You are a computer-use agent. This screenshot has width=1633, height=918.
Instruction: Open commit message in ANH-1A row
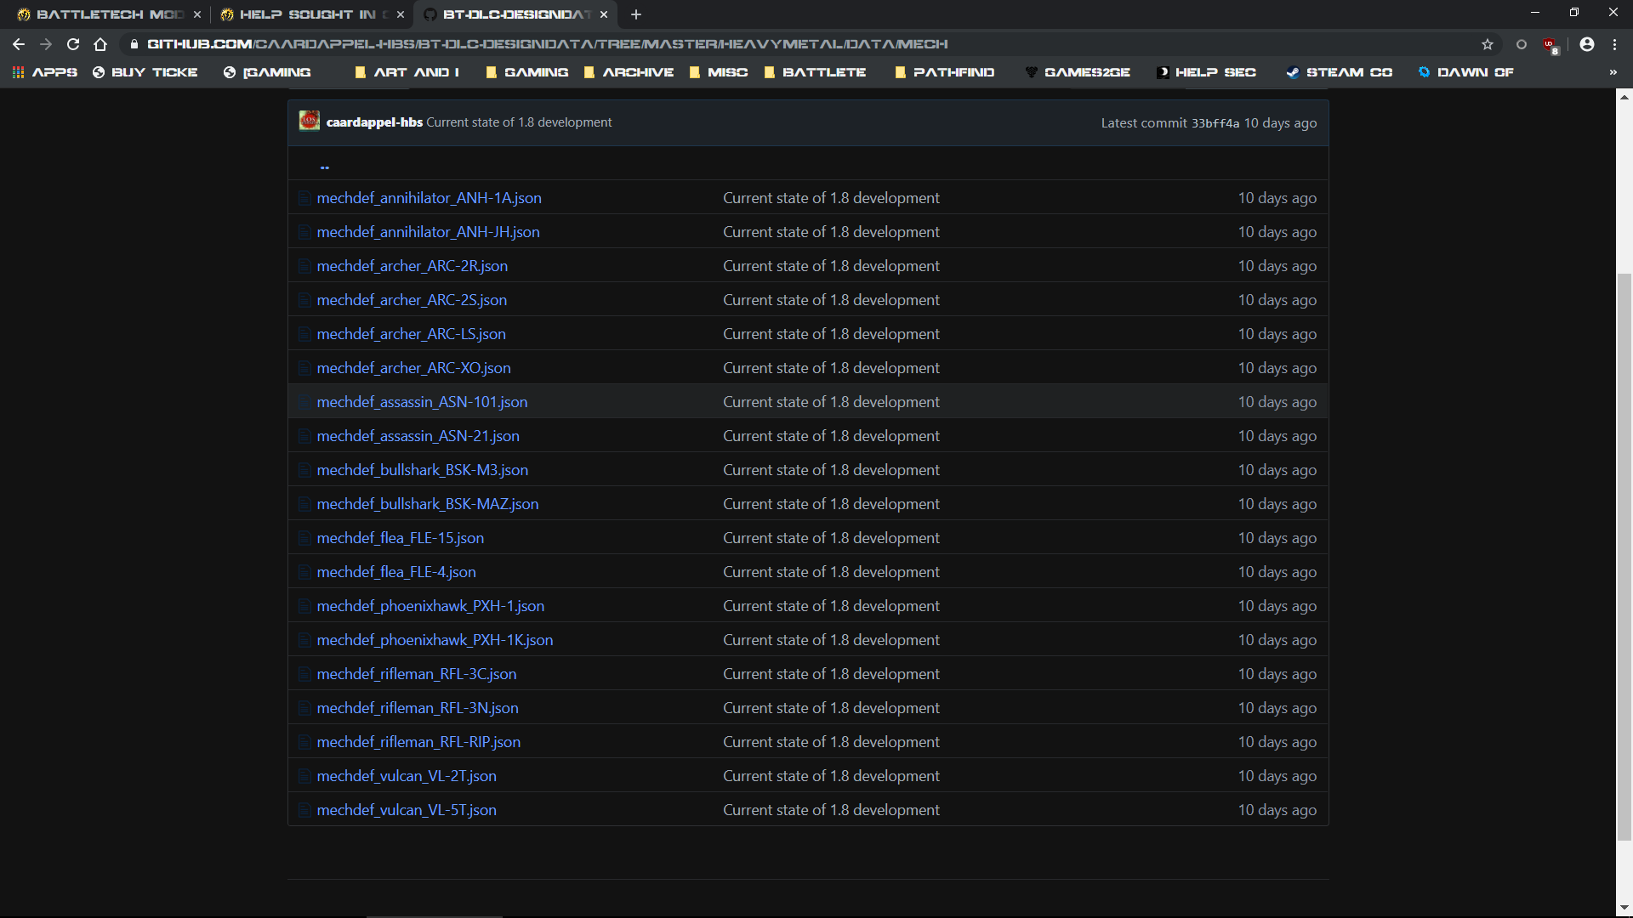point(831,198)
